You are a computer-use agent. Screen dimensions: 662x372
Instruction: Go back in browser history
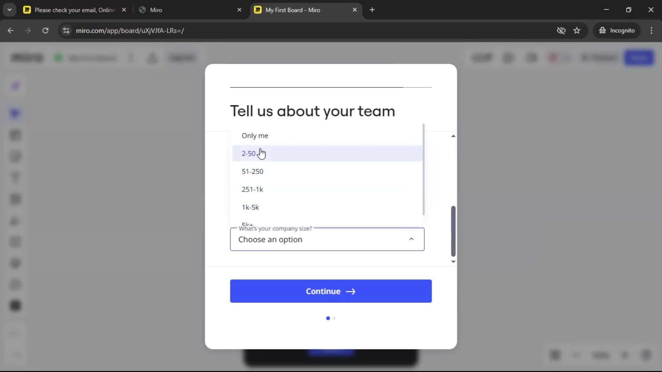[11, 31]
